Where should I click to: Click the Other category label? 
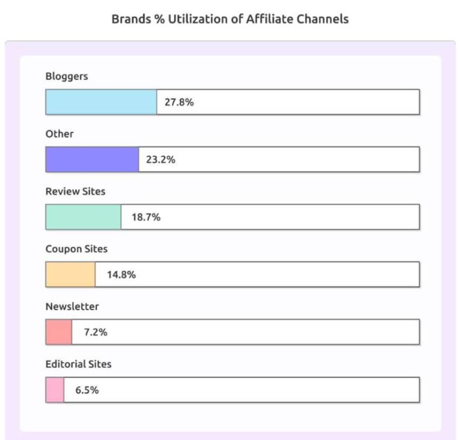tap(59, 134)
